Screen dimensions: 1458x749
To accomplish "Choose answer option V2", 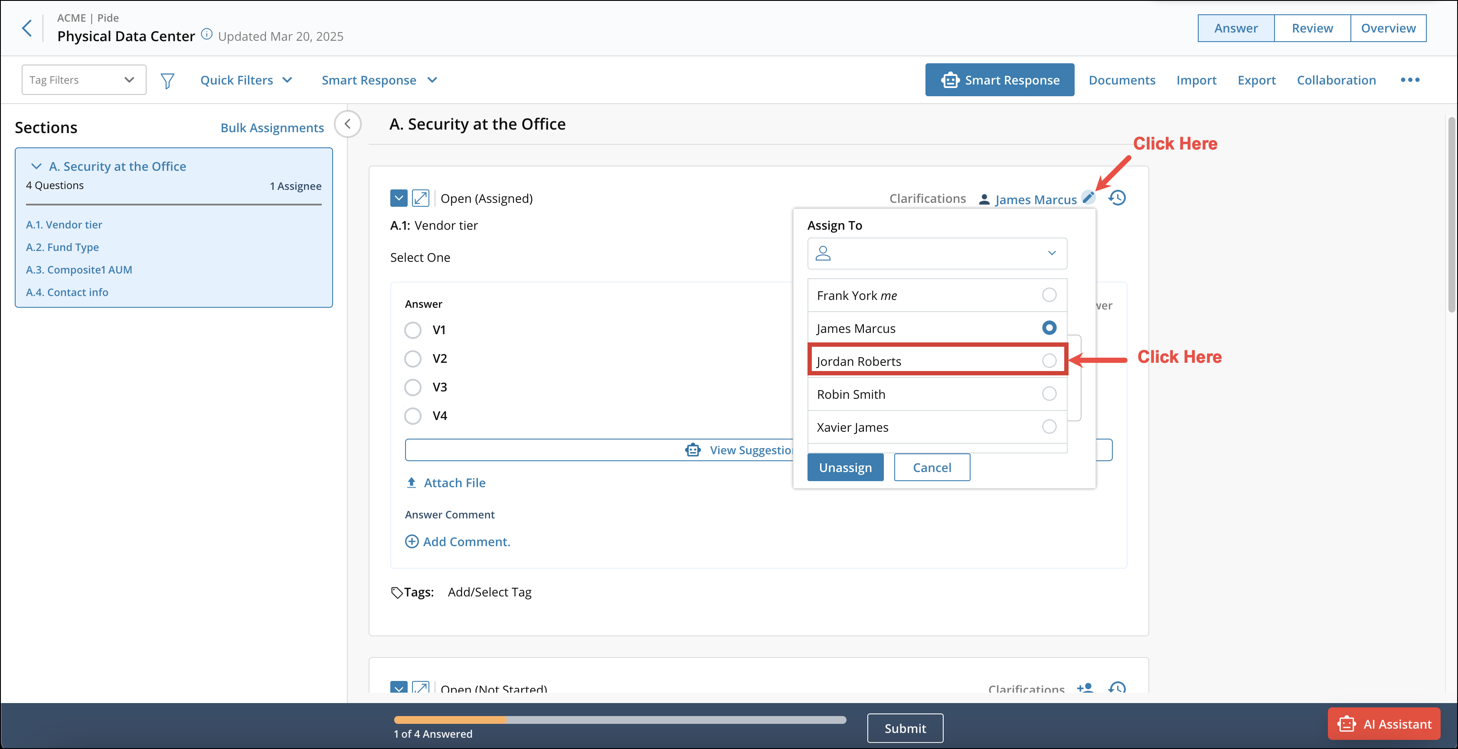I will pos(412,358).
